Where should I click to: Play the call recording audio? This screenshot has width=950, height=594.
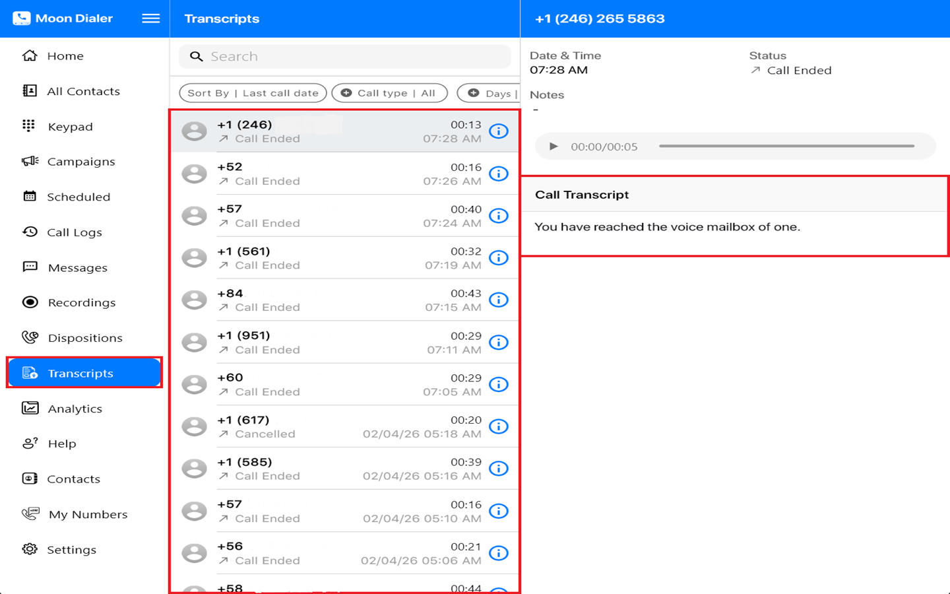(554, 147)
